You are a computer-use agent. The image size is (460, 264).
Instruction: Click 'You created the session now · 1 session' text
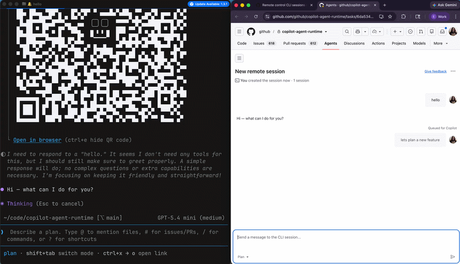click(x=275, y=81)
